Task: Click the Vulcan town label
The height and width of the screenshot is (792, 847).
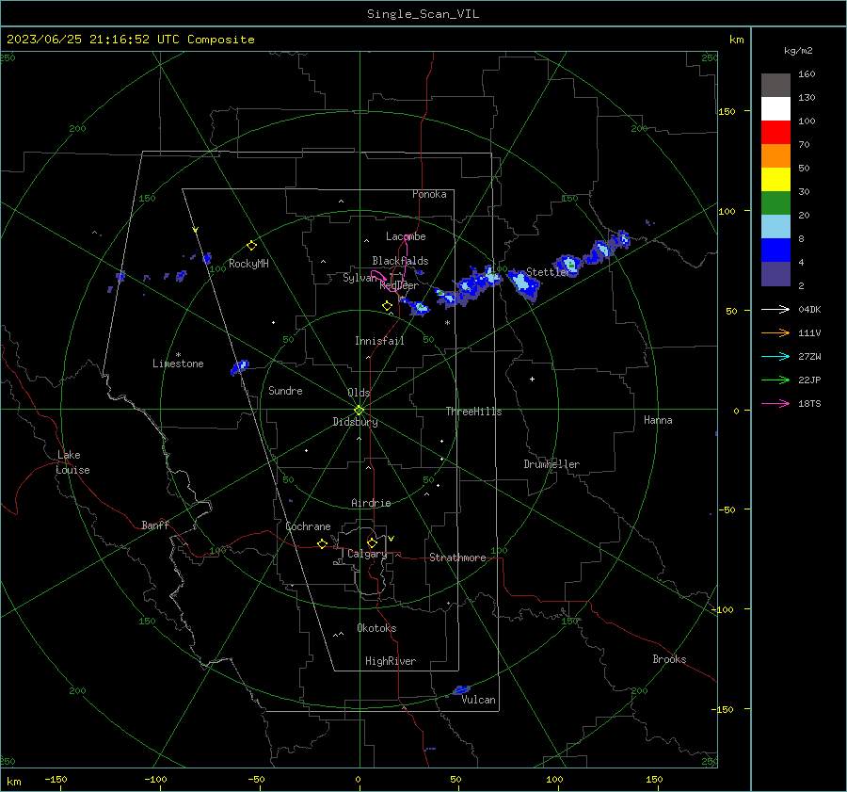Action: click(479, 700)
